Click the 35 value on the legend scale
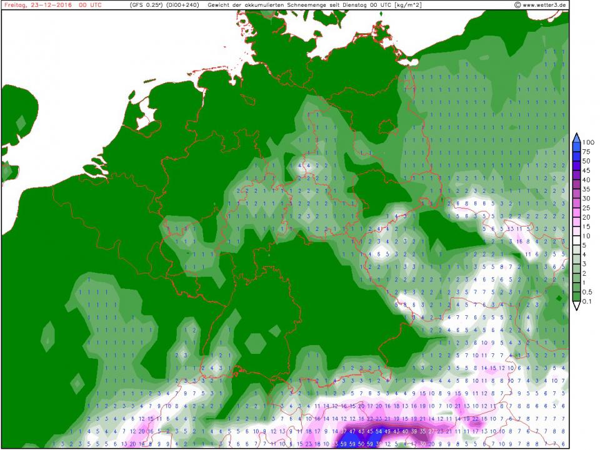Image resolution: width=600 pixels, height=450 pixels. (587, 188)
